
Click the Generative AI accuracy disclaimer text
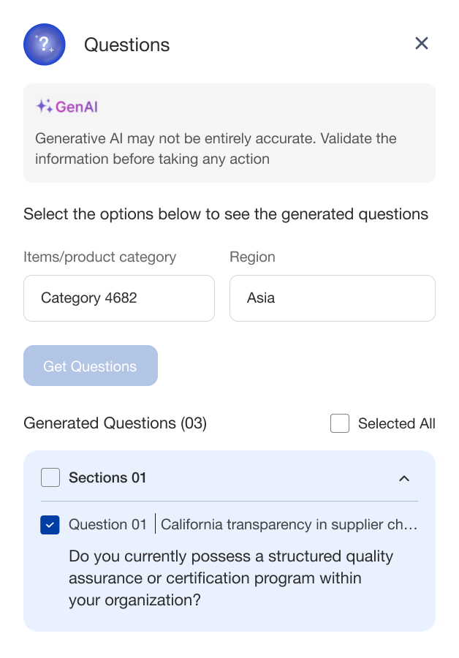(x=216, y=148)
